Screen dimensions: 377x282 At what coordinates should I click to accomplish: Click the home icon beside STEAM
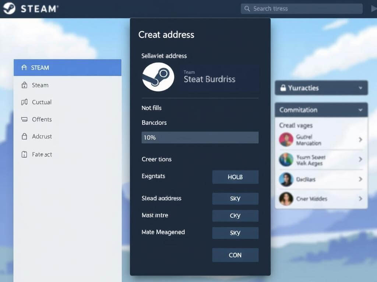pos(24,68)
